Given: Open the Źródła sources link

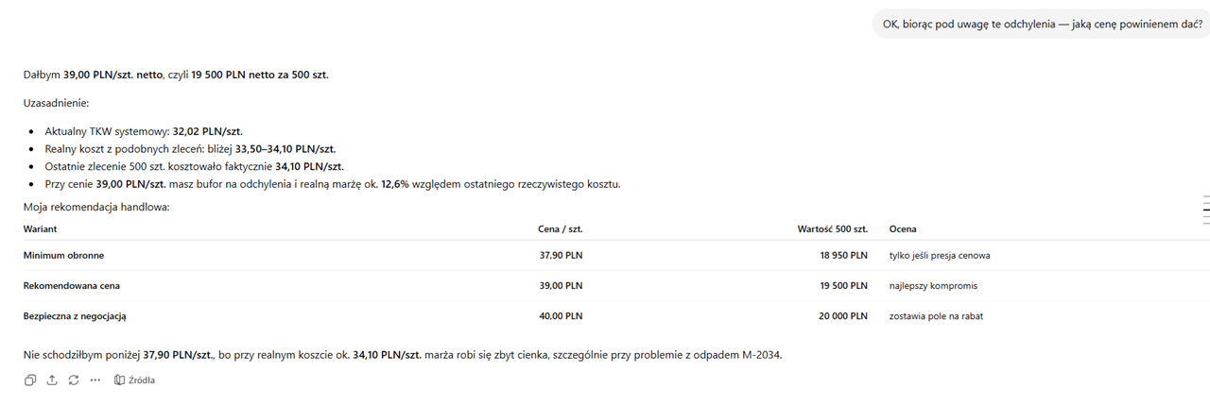Looking at the screenshot, I should 134,380.
